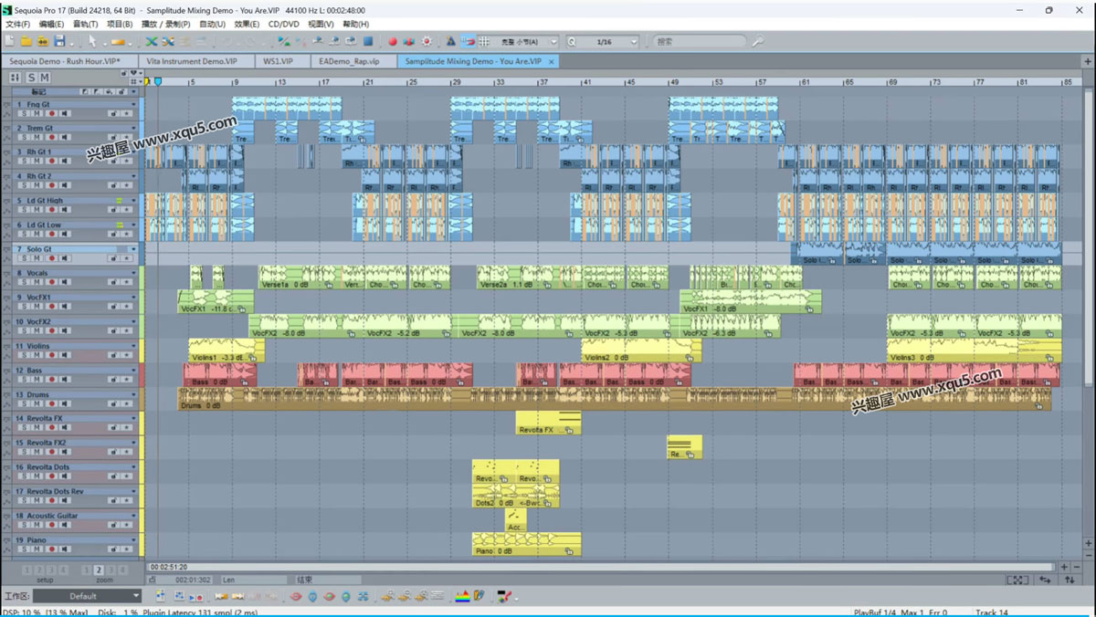Click the rainbow spectrum visualization icon
Screen dimensions: 1096x617
click(461, 596)
